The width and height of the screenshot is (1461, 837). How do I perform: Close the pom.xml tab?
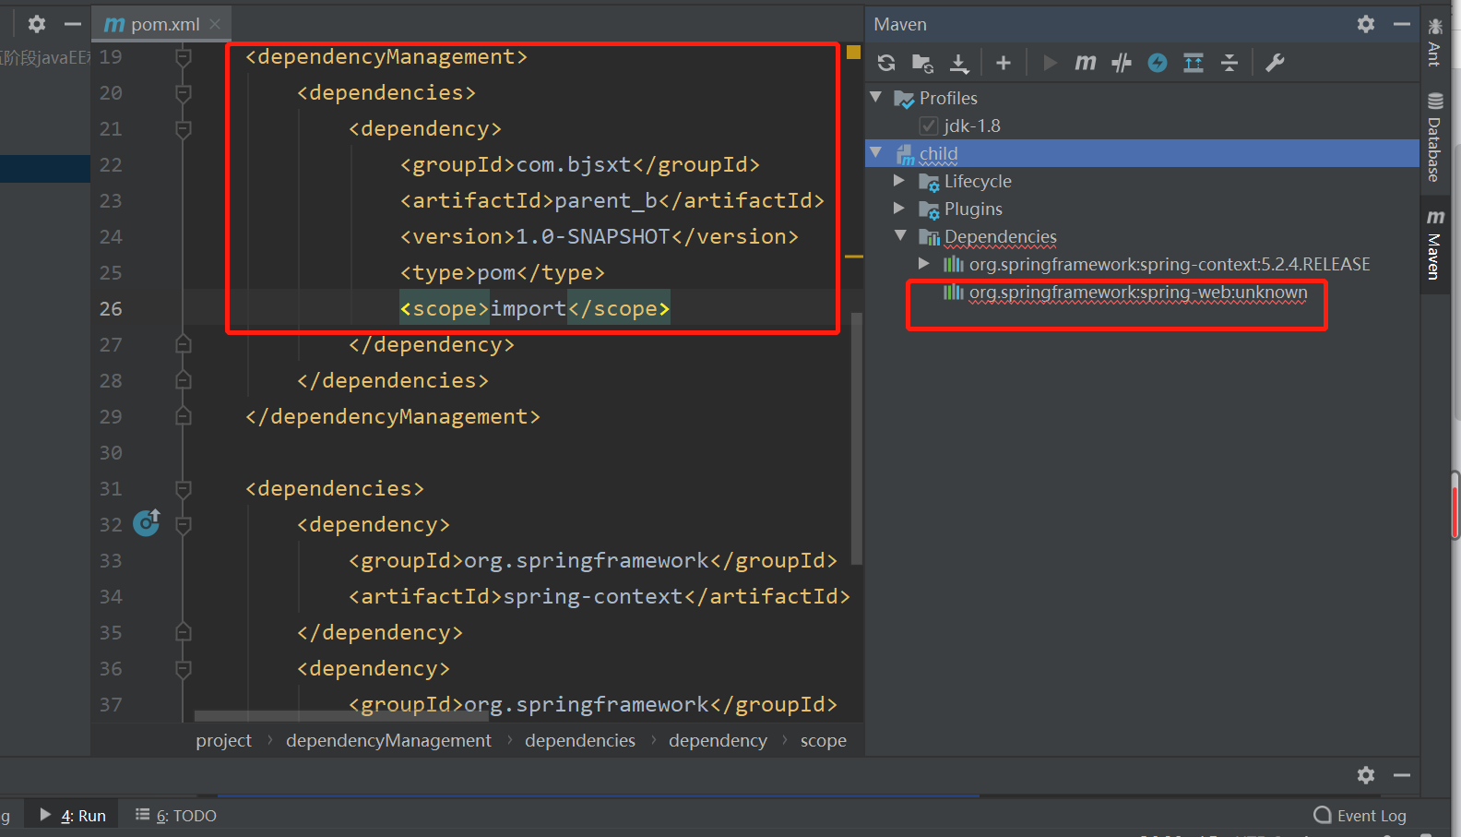(215, 24)
